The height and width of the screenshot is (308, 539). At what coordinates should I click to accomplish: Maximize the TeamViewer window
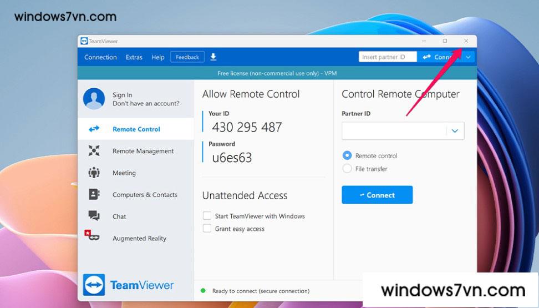(x=445, y=41)
